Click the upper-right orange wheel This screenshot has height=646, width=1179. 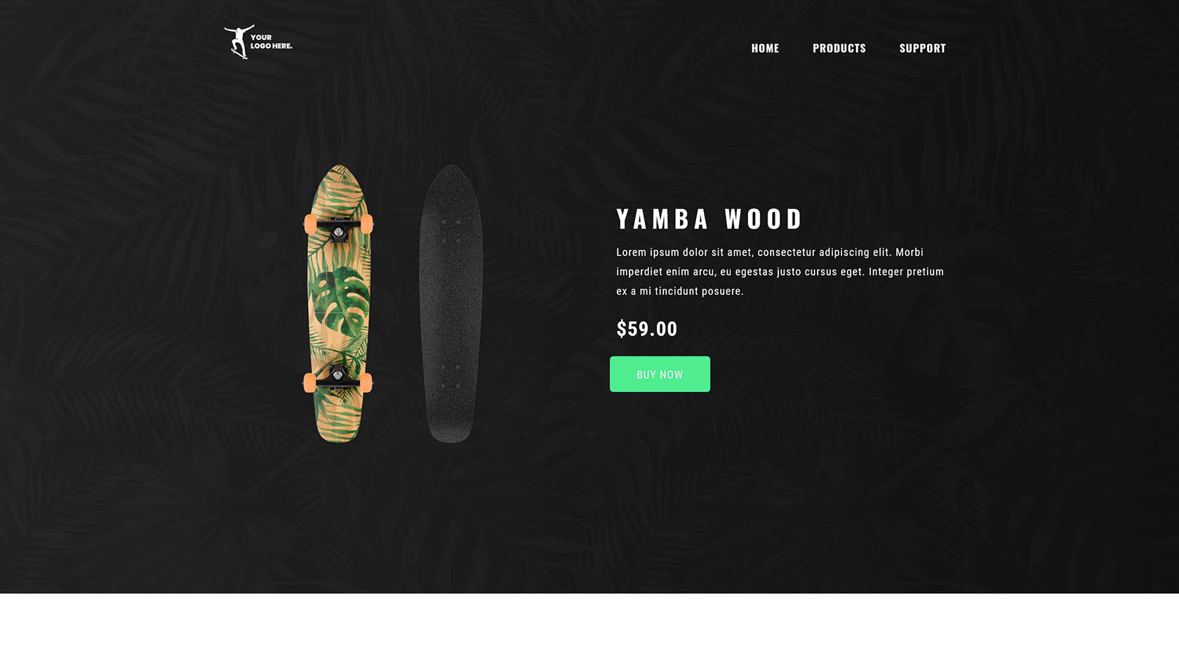(366, 224)
